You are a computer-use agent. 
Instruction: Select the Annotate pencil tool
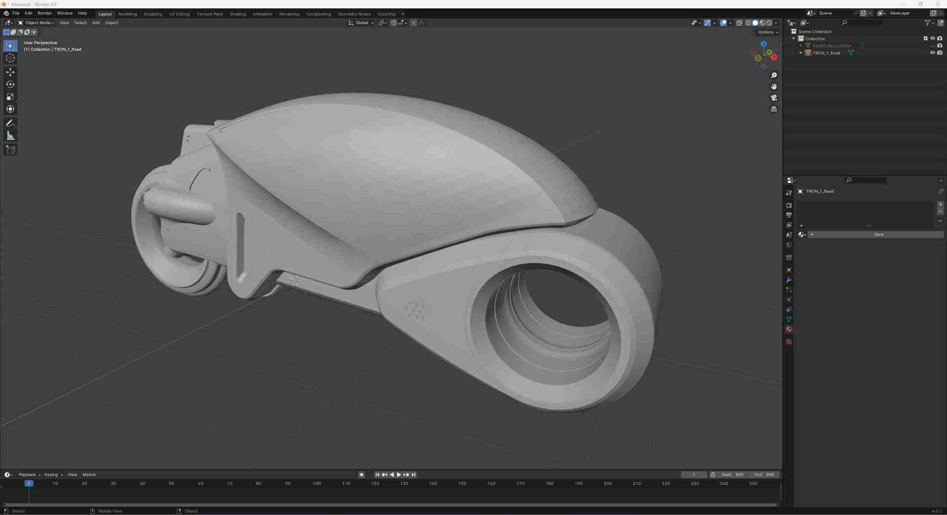tap(10, 123)
